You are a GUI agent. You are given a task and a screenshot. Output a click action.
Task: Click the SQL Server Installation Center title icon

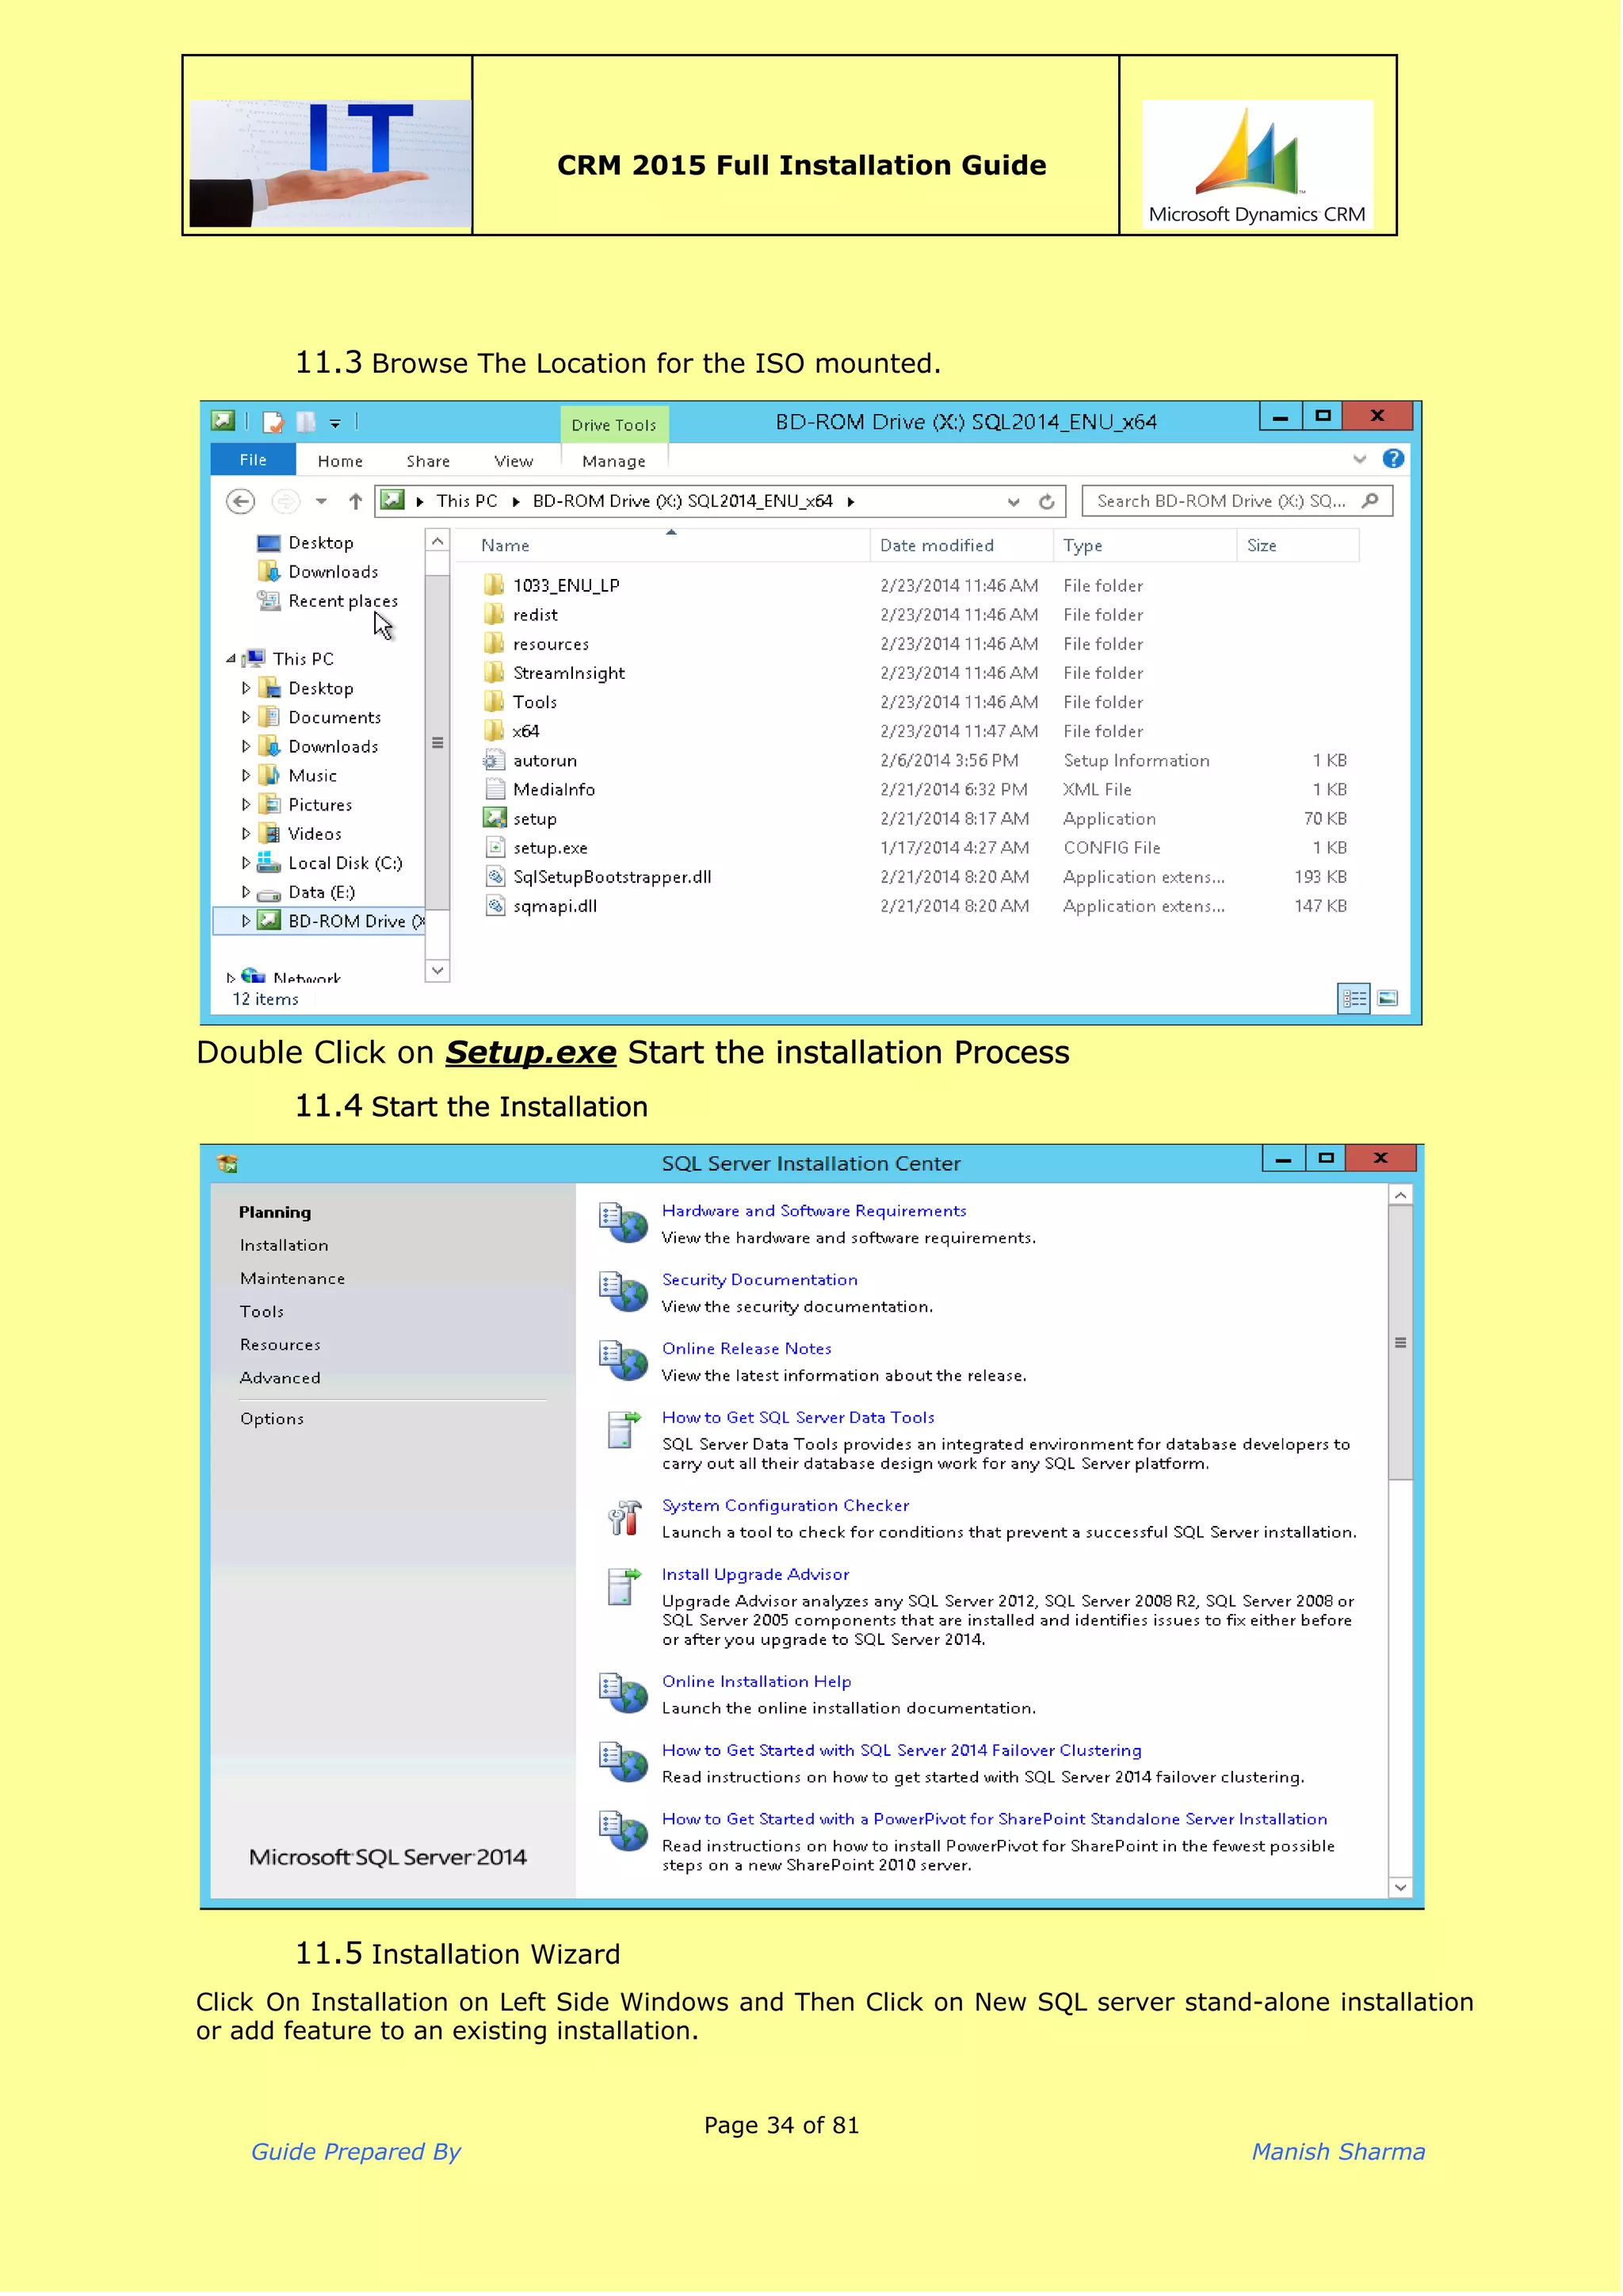tap(227, 1164)
